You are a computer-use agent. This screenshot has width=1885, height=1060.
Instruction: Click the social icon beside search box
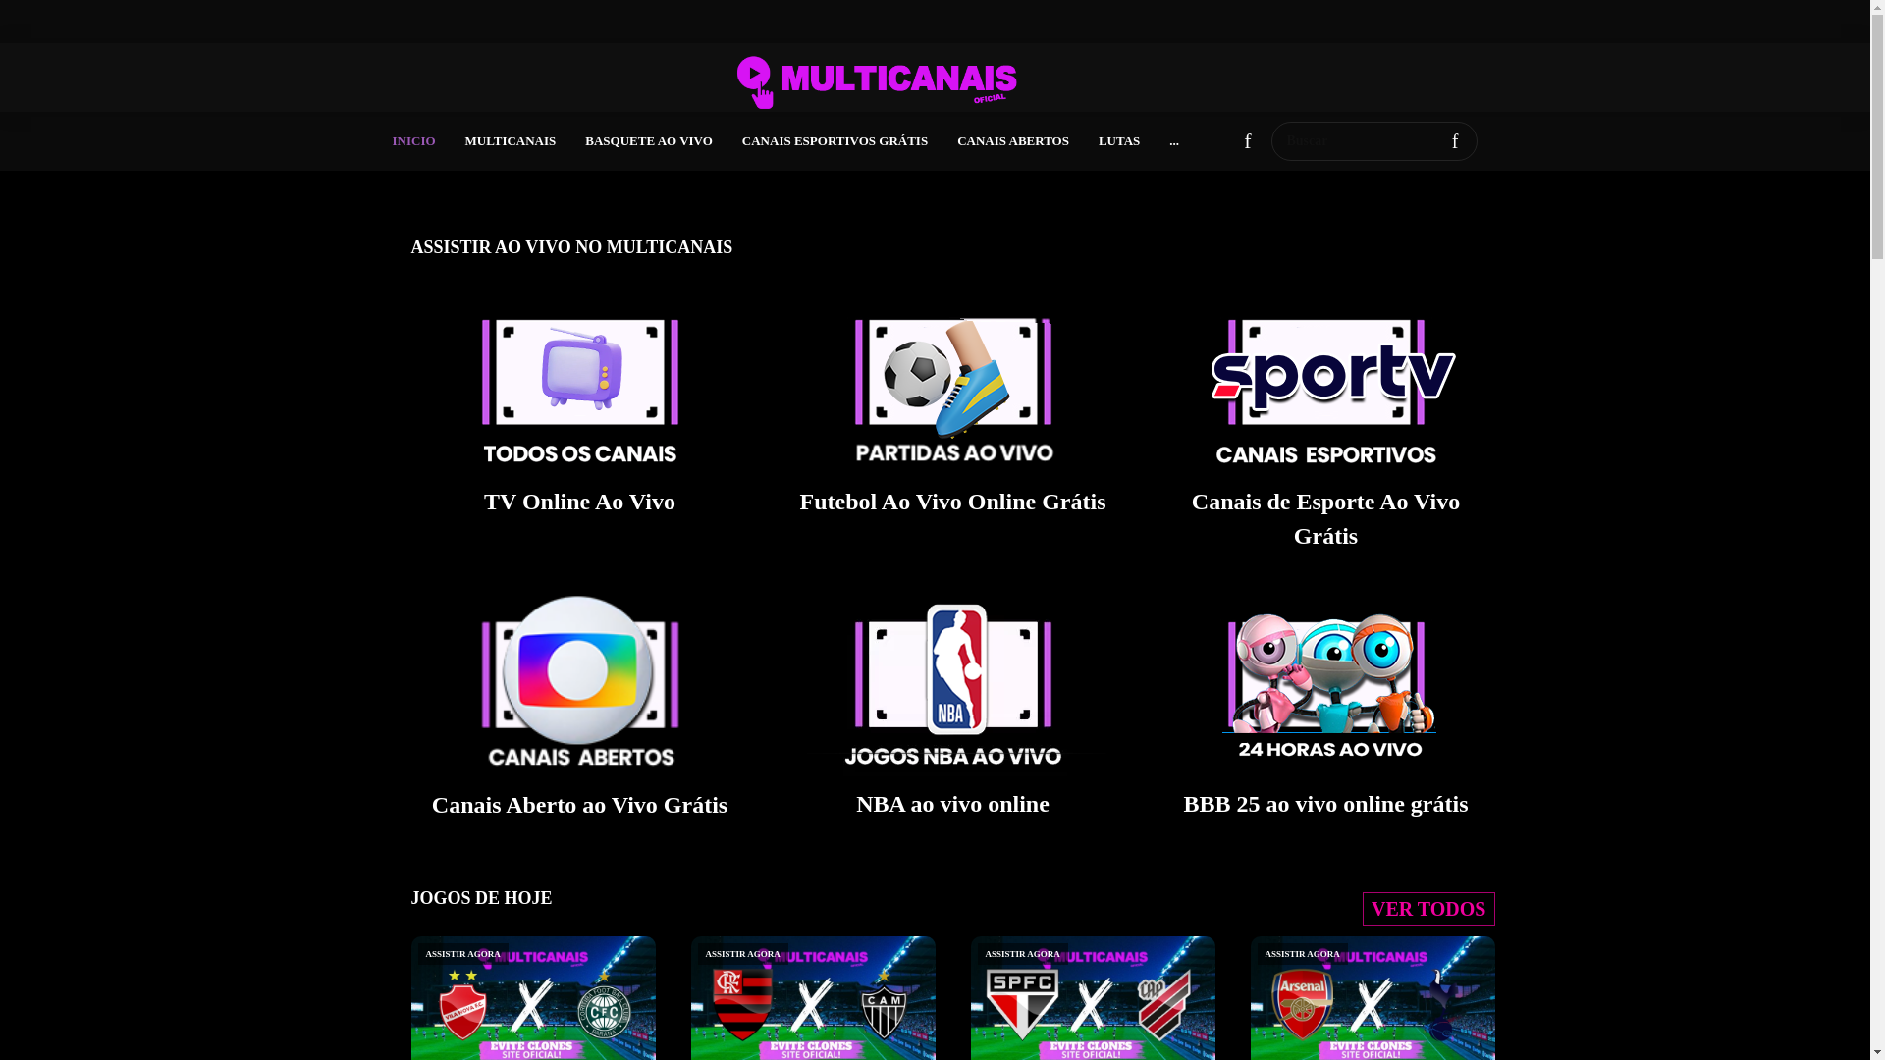[1248, 141]
